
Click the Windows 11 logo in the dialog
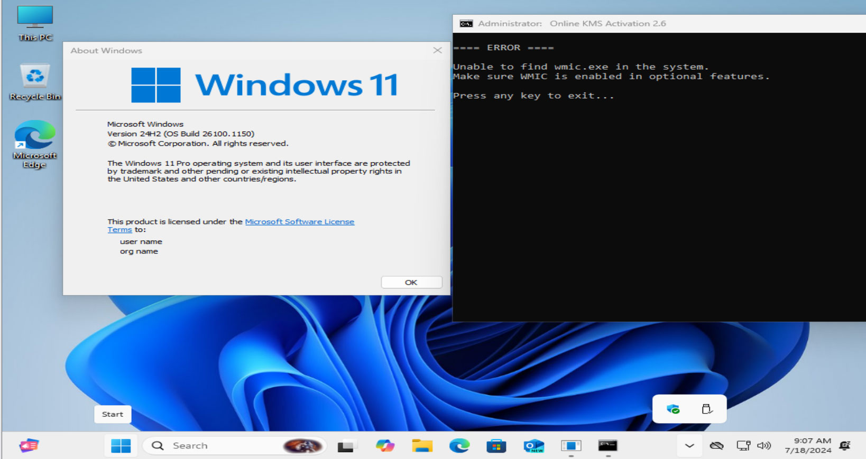point(264,85)
